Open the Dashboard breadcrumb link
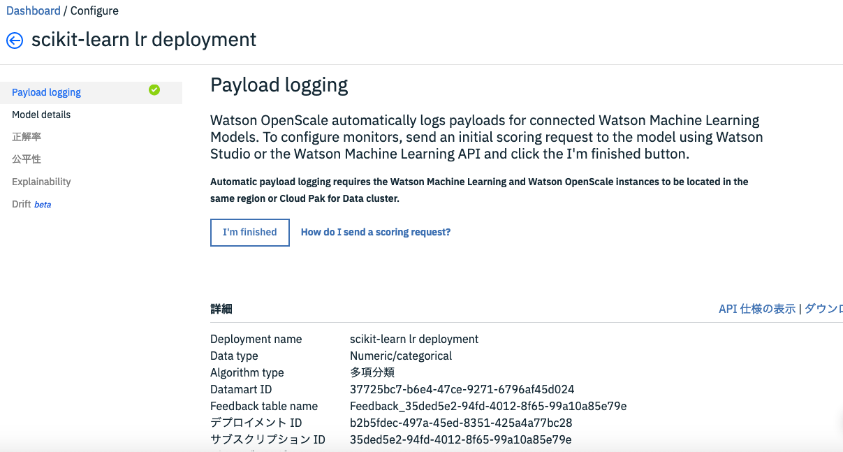The image size is (843, 452). pyautogui.click(x=34, y=10)
